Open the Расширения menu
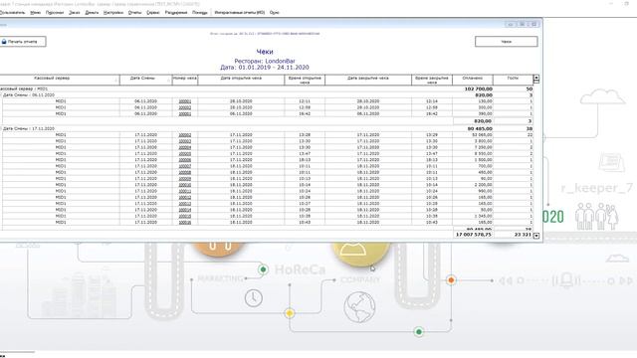This screenshot has height=358, width=637. click(x=176, y=13)
